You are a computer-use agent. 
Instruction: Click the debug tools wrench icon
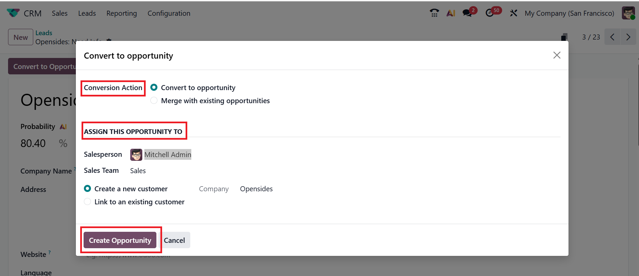pos(513,13)
